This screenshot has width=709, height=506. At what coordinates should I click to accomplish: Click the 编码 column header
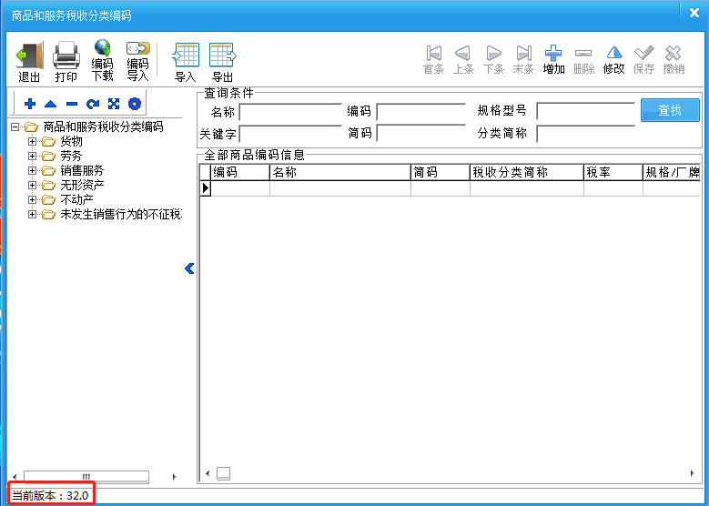point(240,172)
